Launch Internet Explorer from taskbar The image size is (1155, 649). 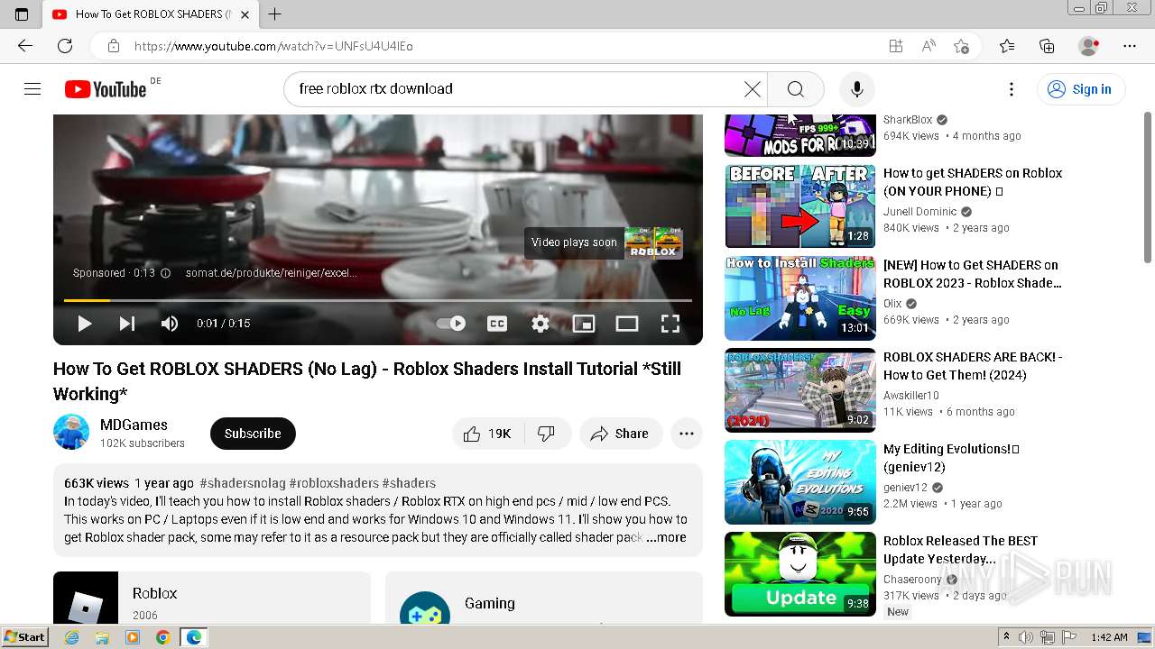point(71,637)
